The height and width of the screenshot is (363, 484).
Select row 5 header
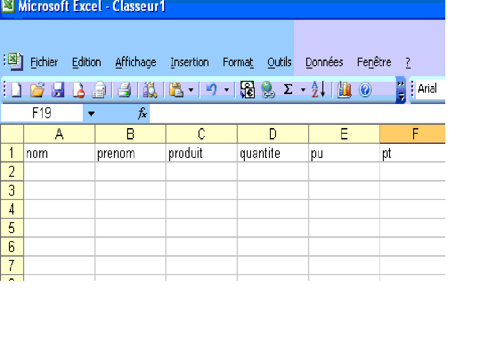click(12, 228)
